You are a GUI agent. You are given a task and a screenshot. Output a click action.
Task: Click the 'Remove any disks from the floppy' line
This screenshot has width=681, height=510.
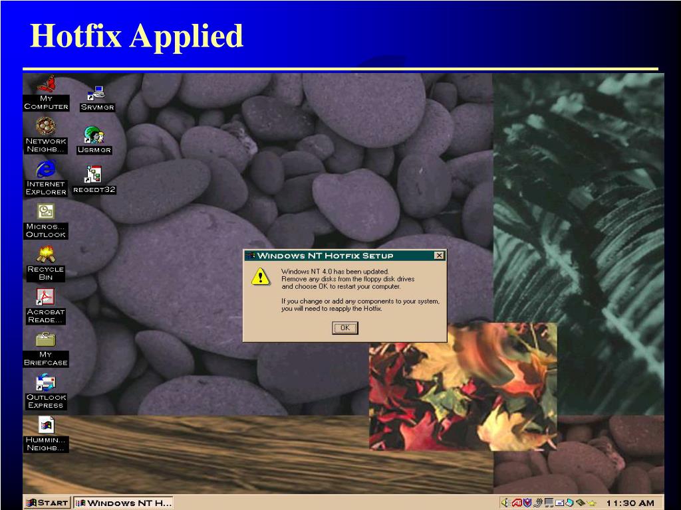click(x=348, y=279)
